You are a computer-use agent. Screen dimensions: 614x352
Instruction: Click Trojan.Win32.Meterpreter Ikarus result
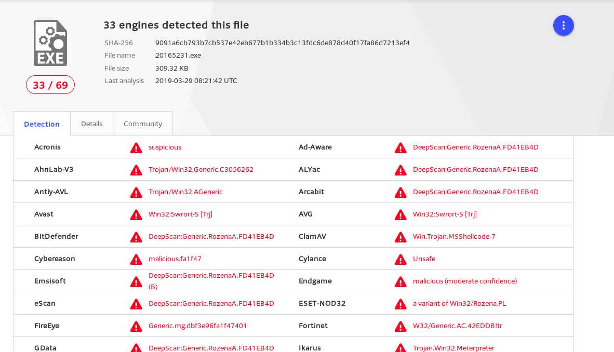[454, 348]
